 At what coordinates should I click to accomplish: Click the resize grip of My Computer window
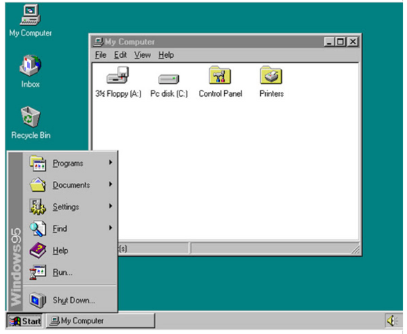355,249
